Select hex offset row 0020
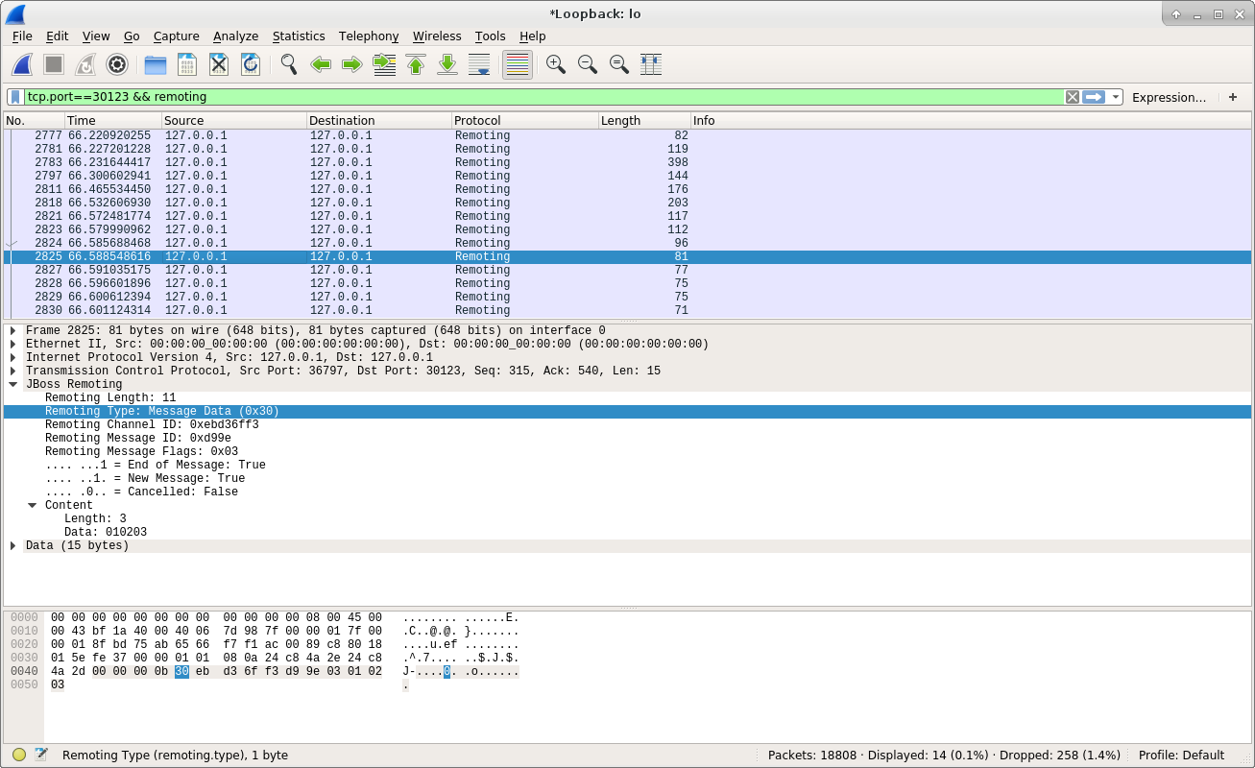The image size is (1255, 768). (x=24, y=645)
